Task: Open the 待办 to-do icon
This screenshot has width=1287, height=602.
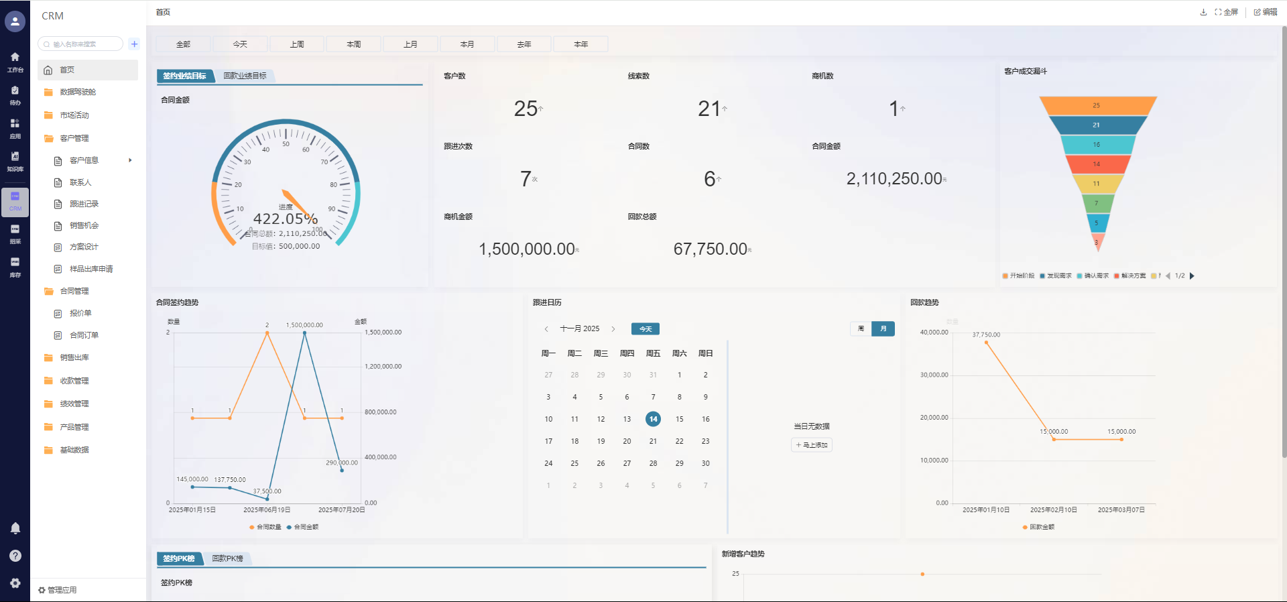Action: [x=15, y=95]
